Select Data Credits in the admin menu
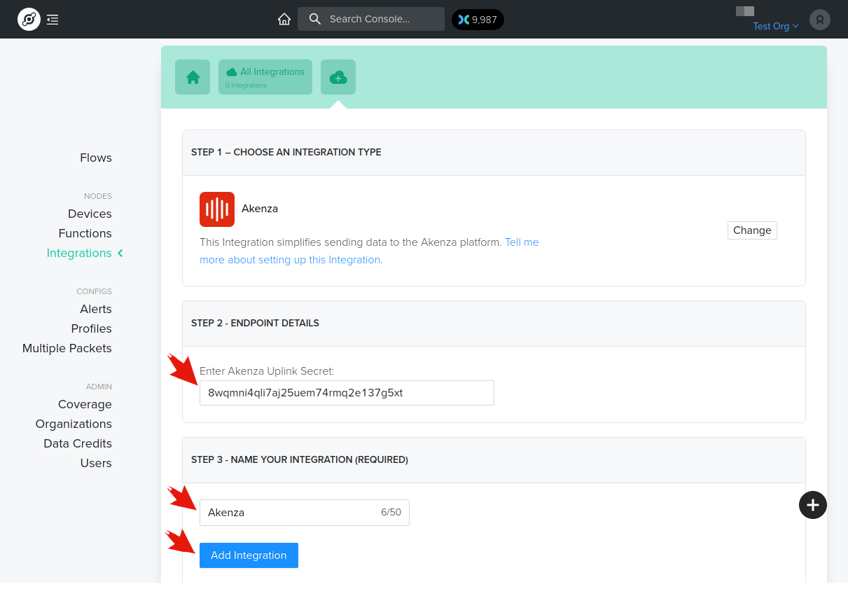 click(x=78, y=443)
